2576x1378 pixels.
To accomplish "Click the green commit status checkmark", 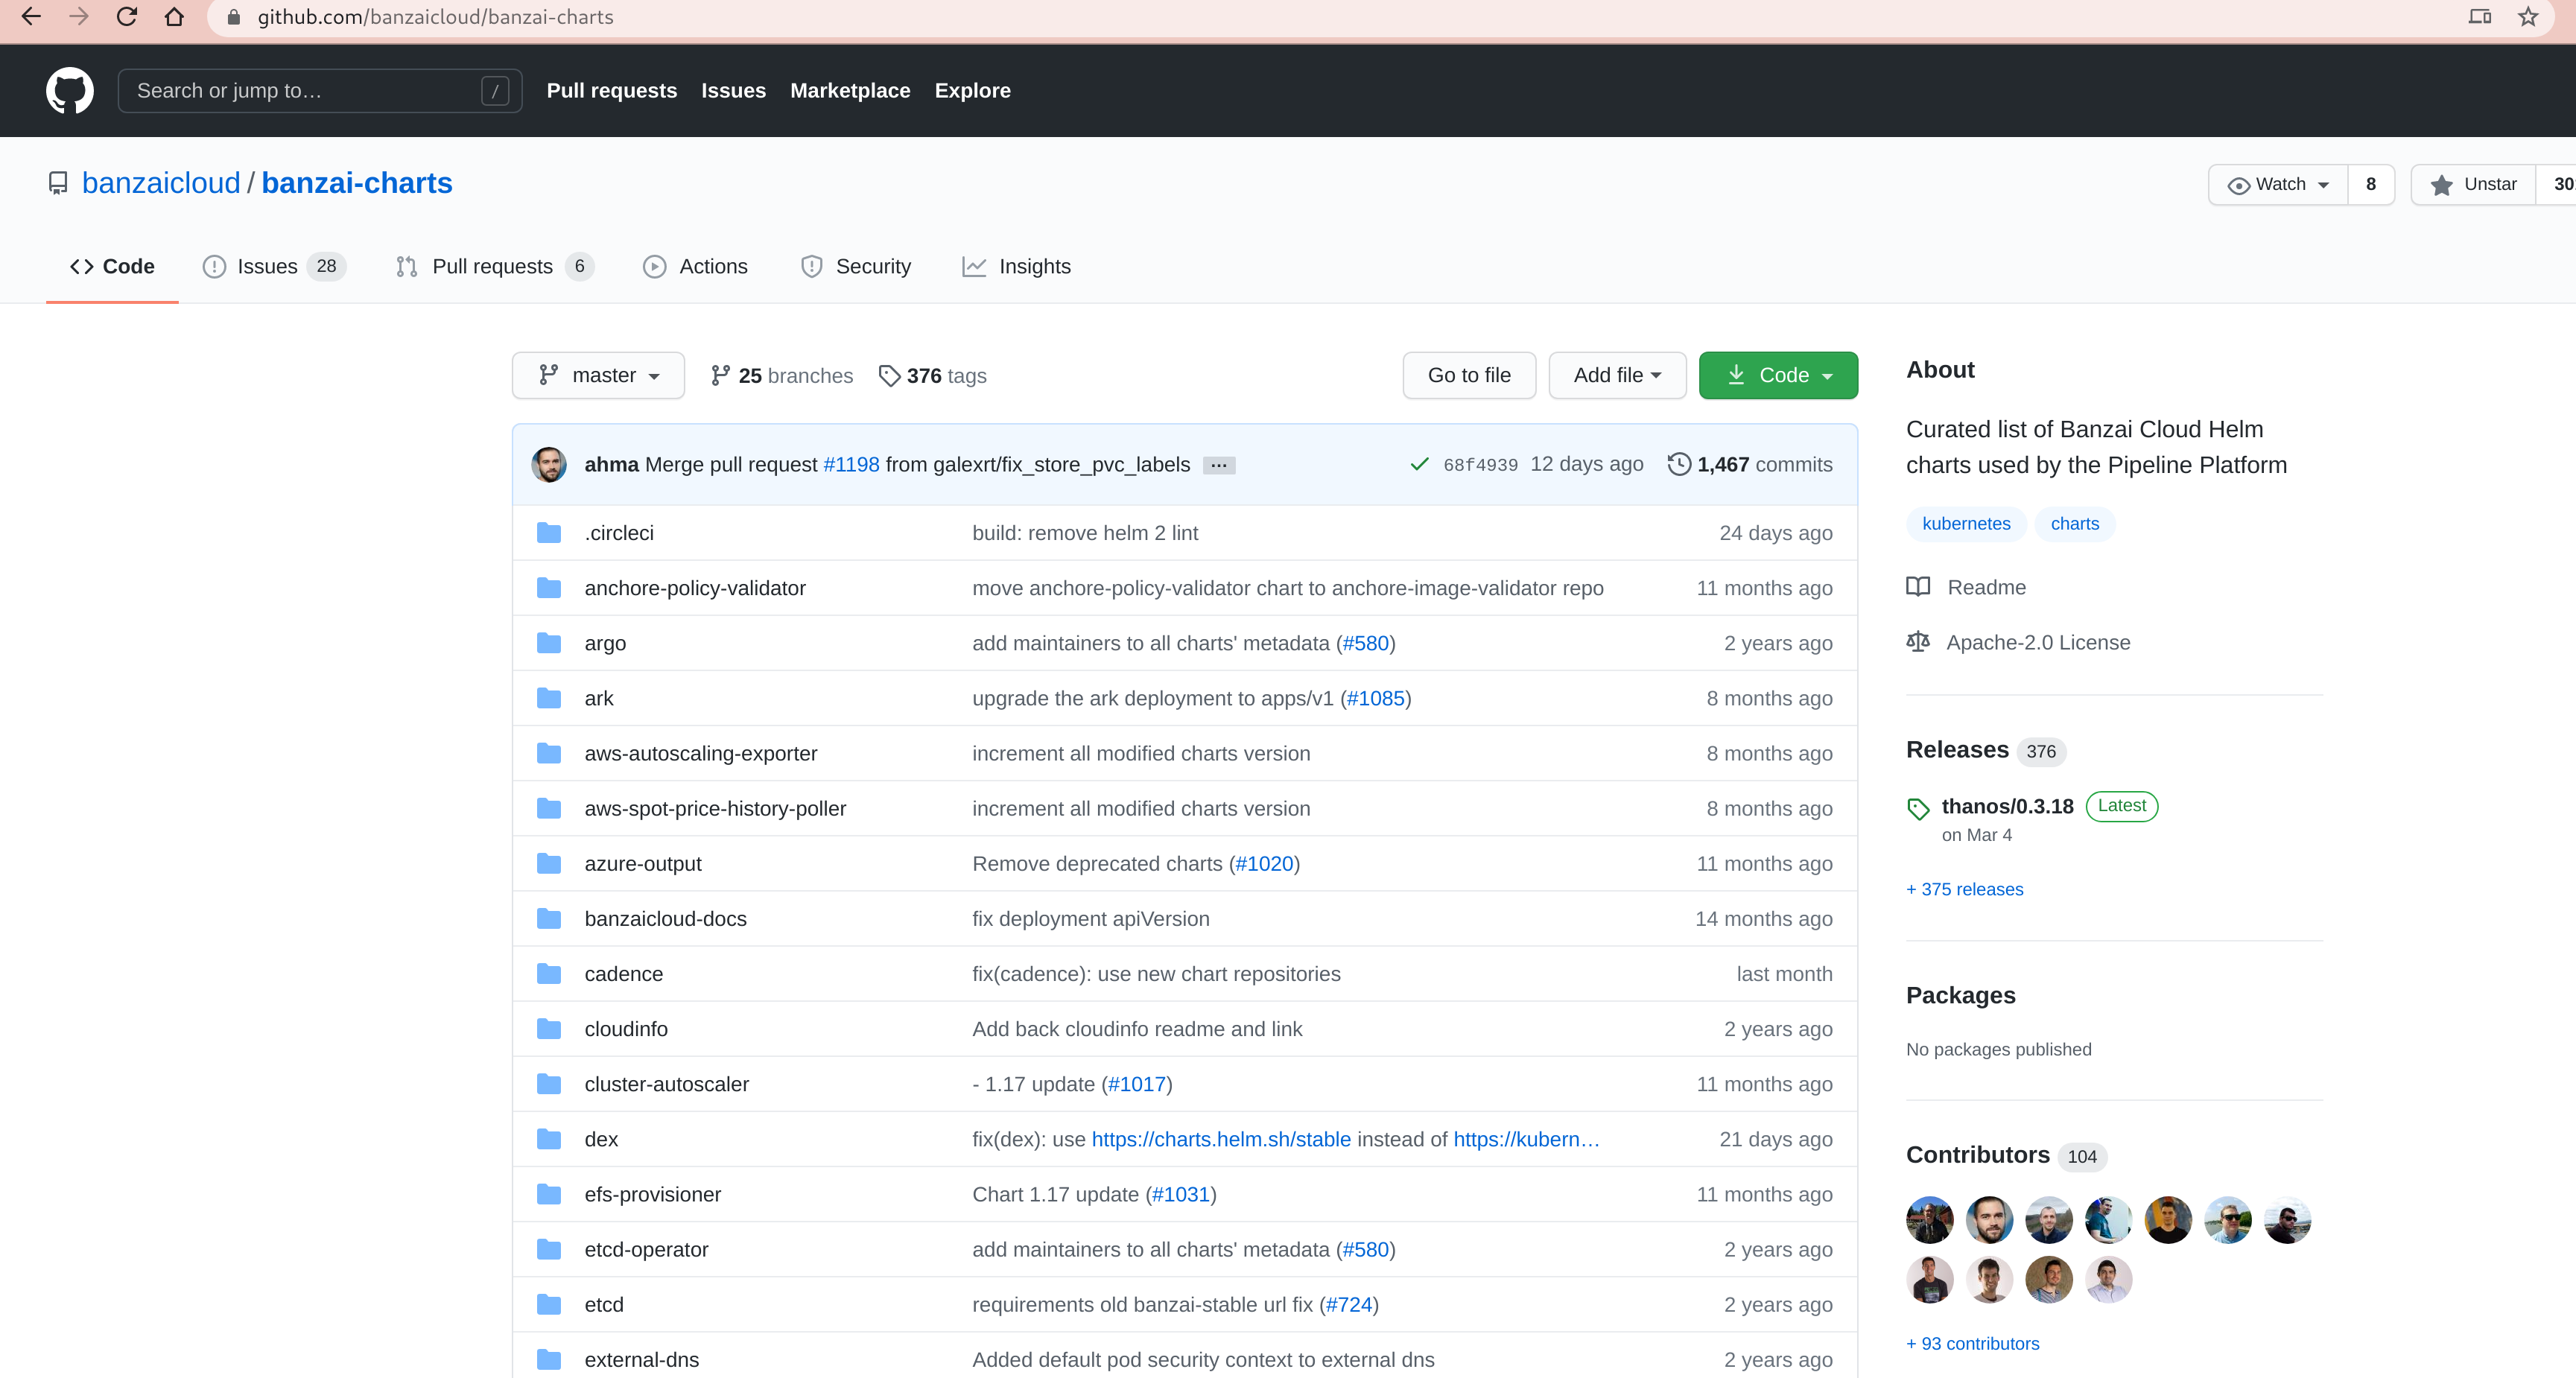I will point(1418,464).
